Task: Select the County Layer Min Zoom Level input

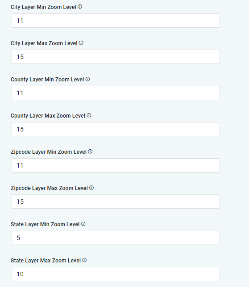Action: click(116, 93)
